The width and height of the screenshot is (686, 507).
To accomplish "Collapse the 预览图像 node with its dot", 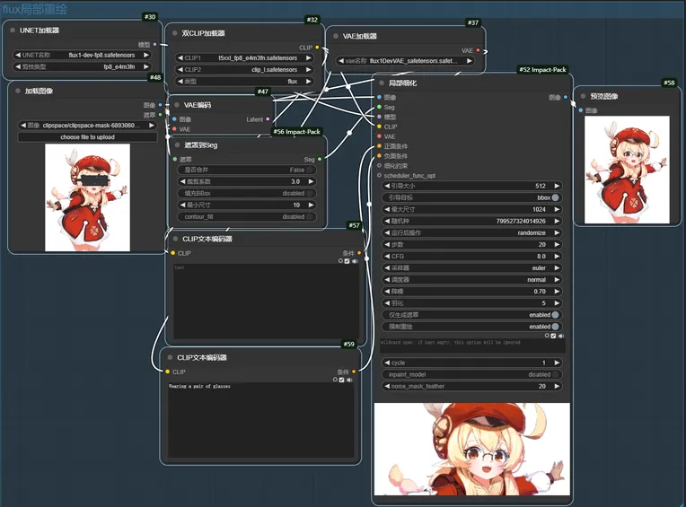I will (x=583, y=96).
